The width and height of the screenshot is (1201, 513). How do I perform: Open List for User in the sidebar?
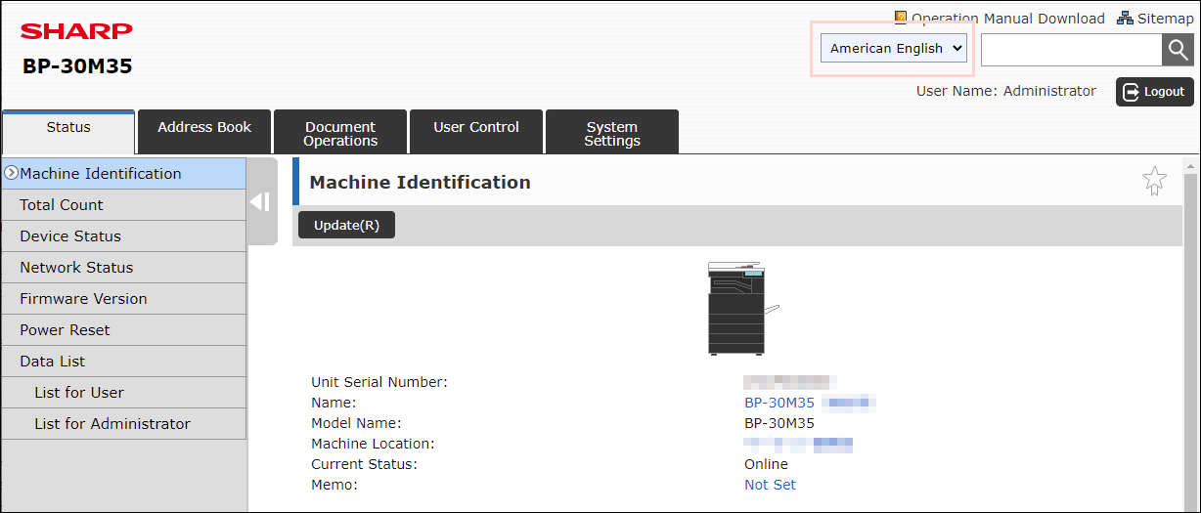click(123, 393)
